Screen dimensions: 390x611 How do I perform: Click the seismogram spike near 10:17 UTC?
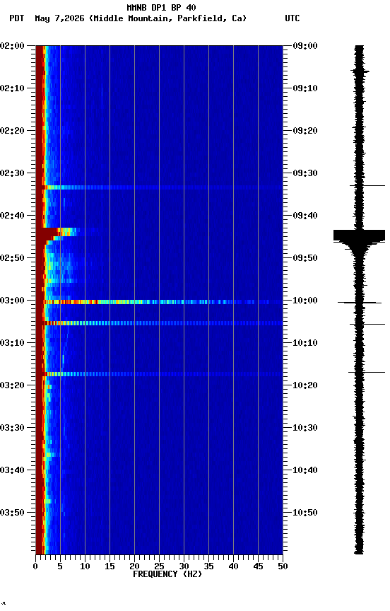point(366,372)
